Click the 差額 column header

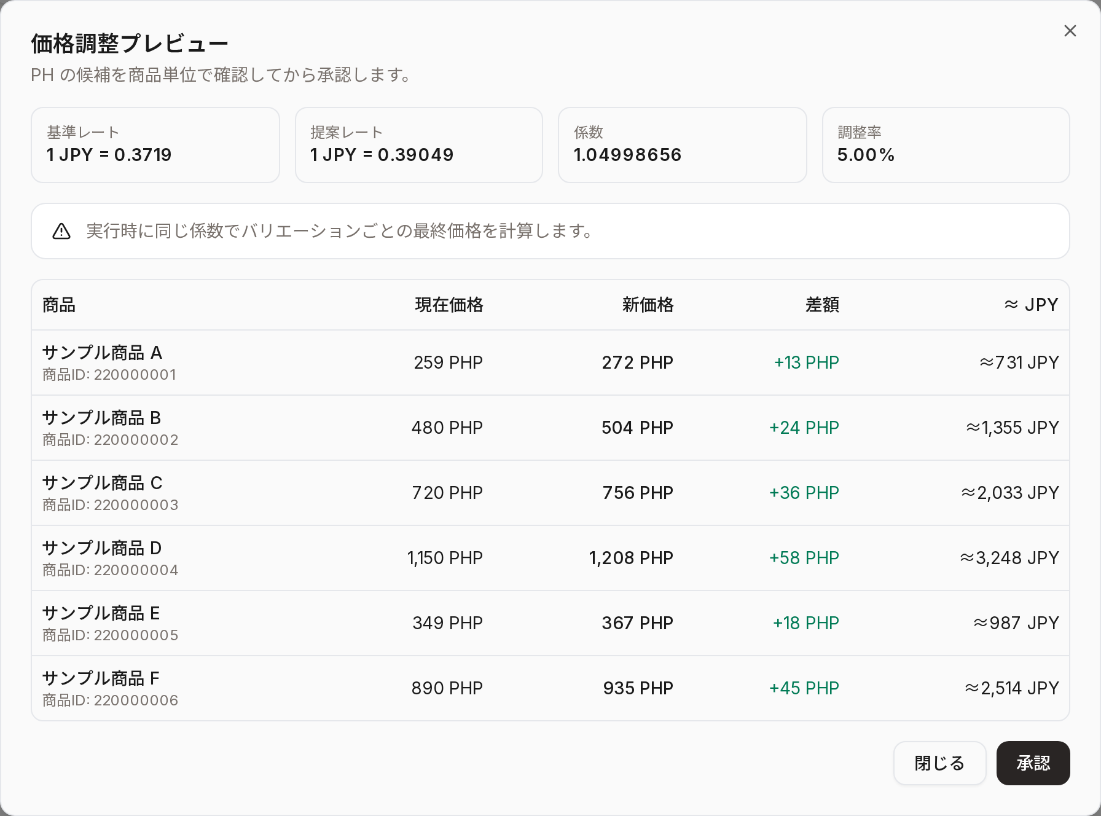click(x=822, y=305)
